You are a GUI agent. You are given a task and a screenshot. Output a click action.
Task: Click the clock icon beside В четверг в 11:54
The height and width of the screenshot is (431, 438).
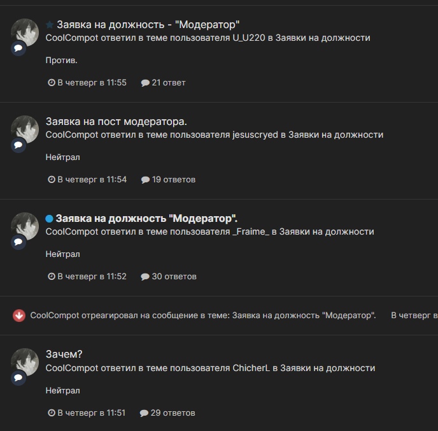[52, 180]
